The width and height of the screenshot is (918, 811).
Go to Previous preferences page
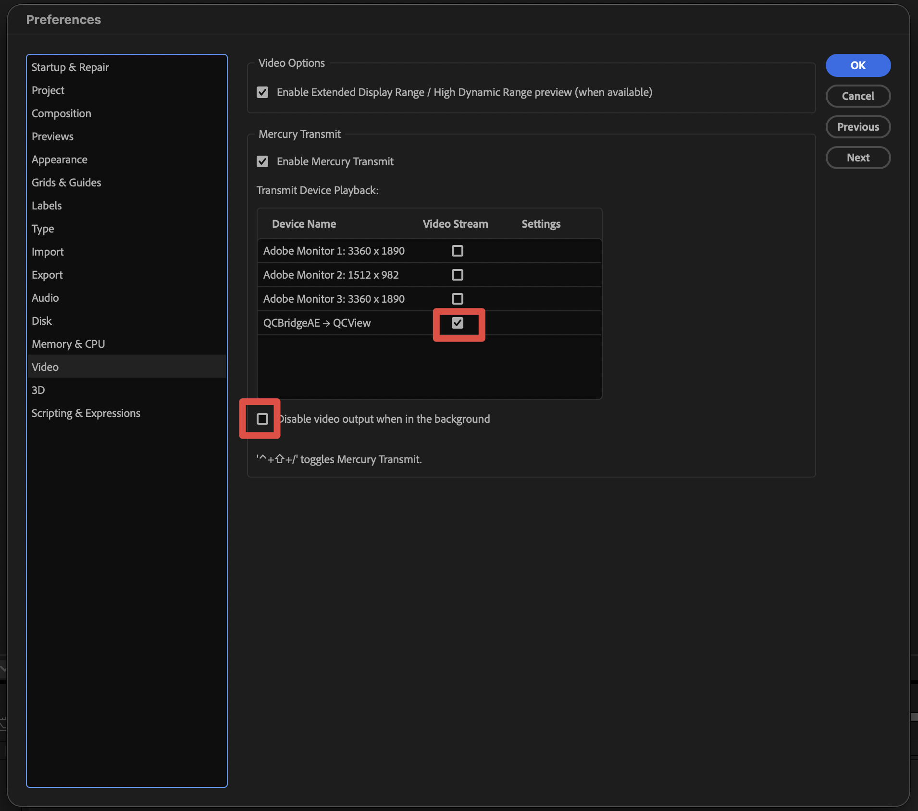858,127
